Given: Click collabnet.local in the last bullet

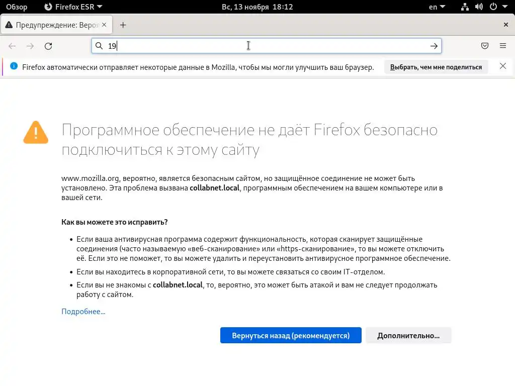Looking at the screenshot, I should 178,285.
